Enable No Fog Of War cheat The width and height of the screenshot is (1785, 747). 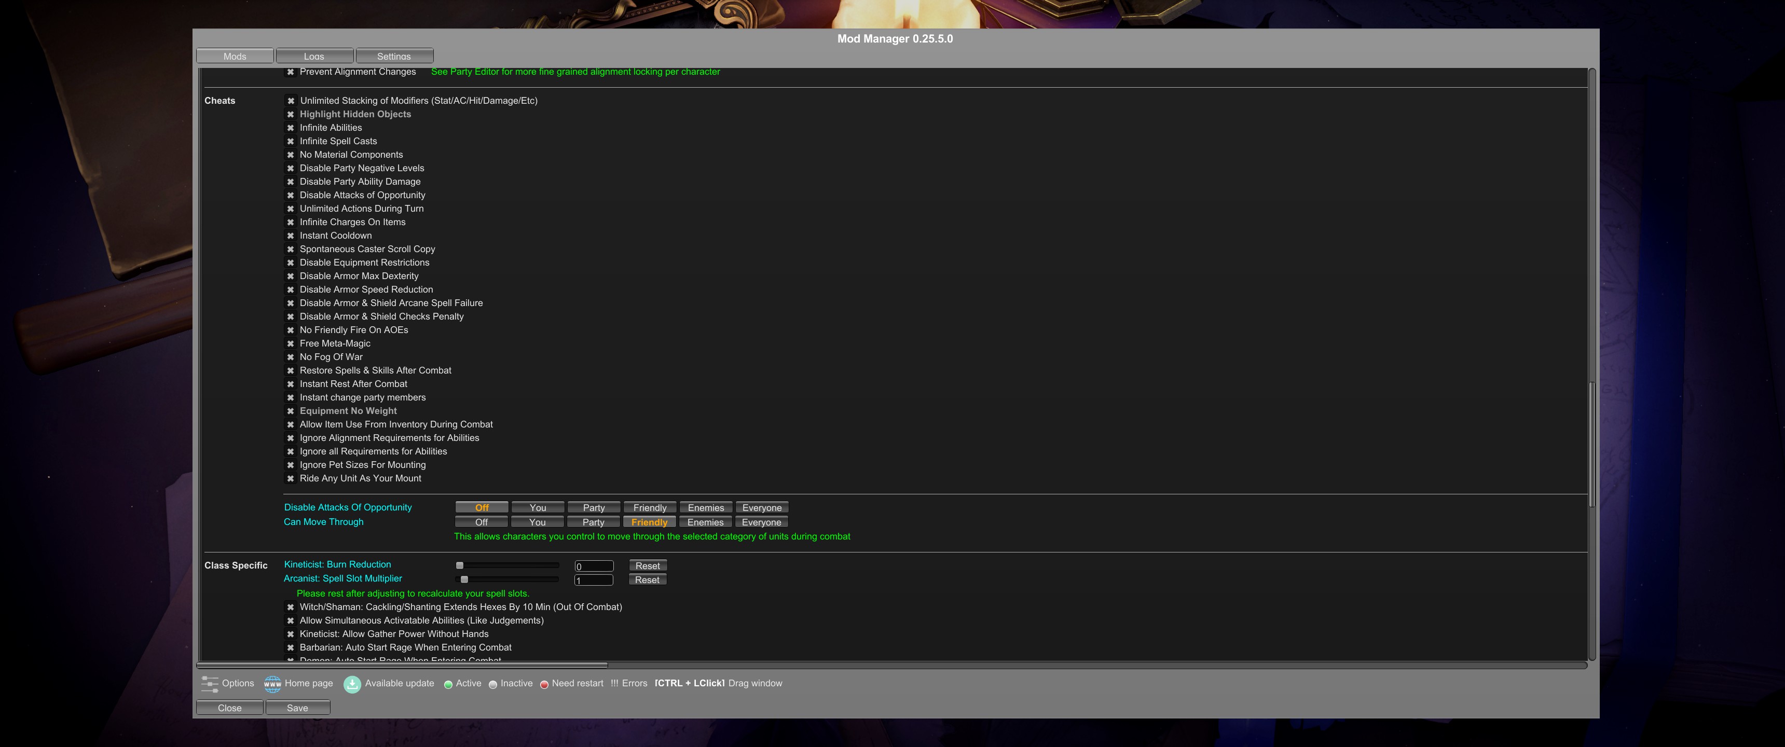pos(291,357)
